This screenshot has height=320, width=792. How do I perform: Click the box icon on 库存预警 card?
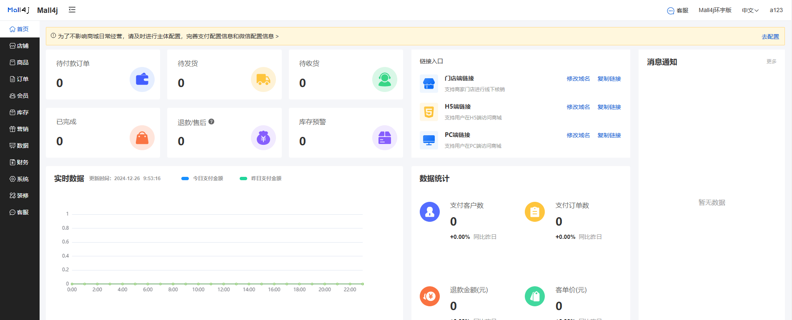coord(385,138)
